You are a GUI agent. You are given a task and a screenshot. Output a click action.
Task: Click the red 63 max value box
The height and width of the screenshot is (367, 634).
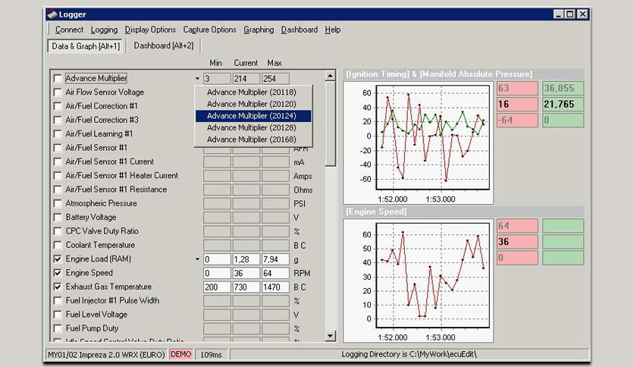(517, 89)
